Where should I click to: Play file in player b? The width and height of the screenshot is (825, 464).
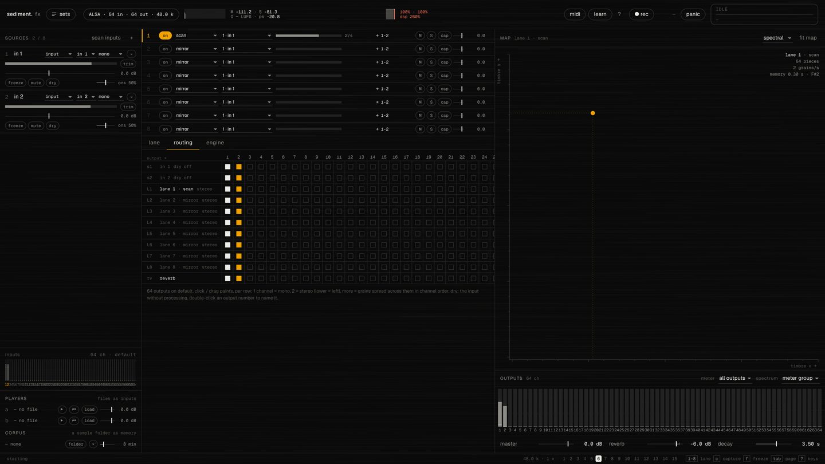click(x=62, y=420)
